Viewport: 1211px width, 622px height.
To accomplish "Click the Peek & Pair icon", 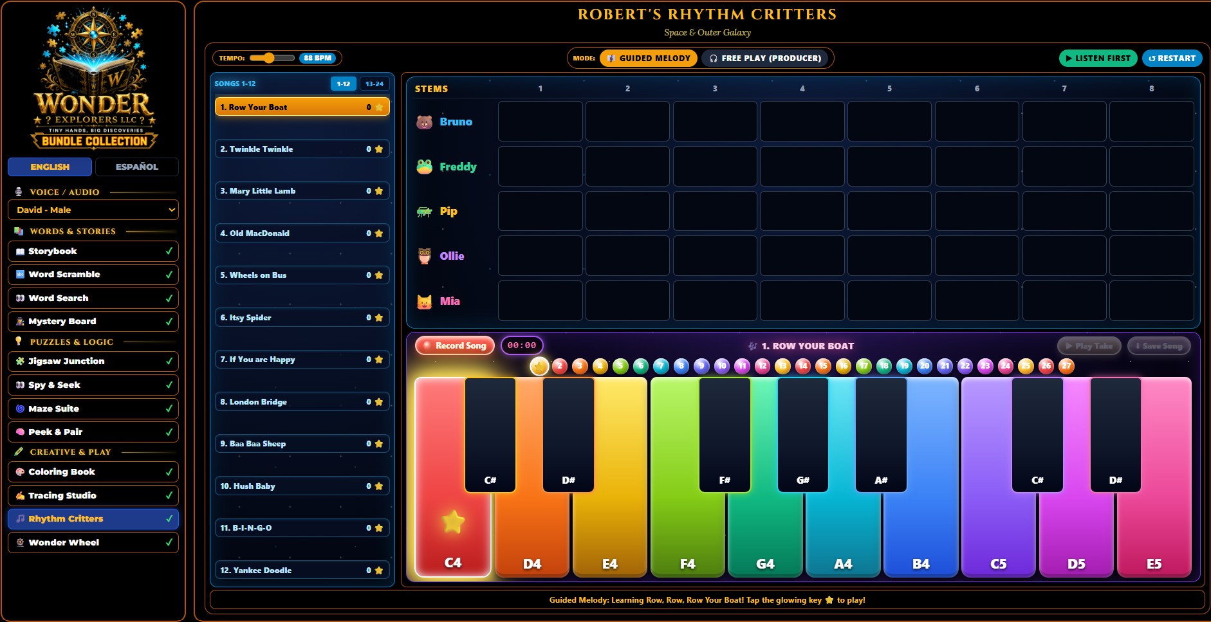I will [20, 432].
